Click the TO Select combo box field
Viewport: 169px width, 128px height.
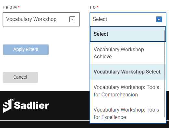[128, 19]
